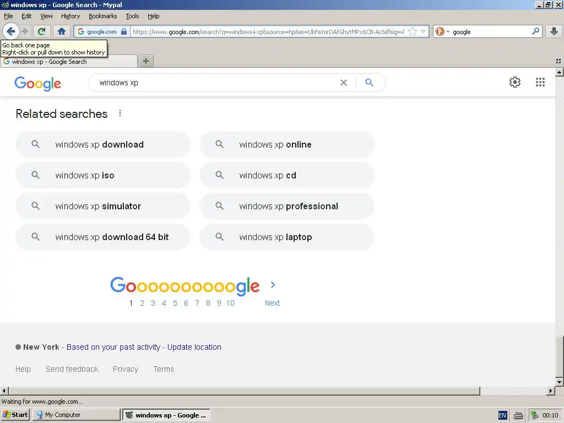Go to results page 5

tap(175, 303)
